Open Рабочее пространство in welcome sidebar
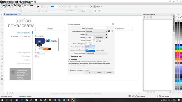This screenshot has width=182, height=102. pos(21,37)
